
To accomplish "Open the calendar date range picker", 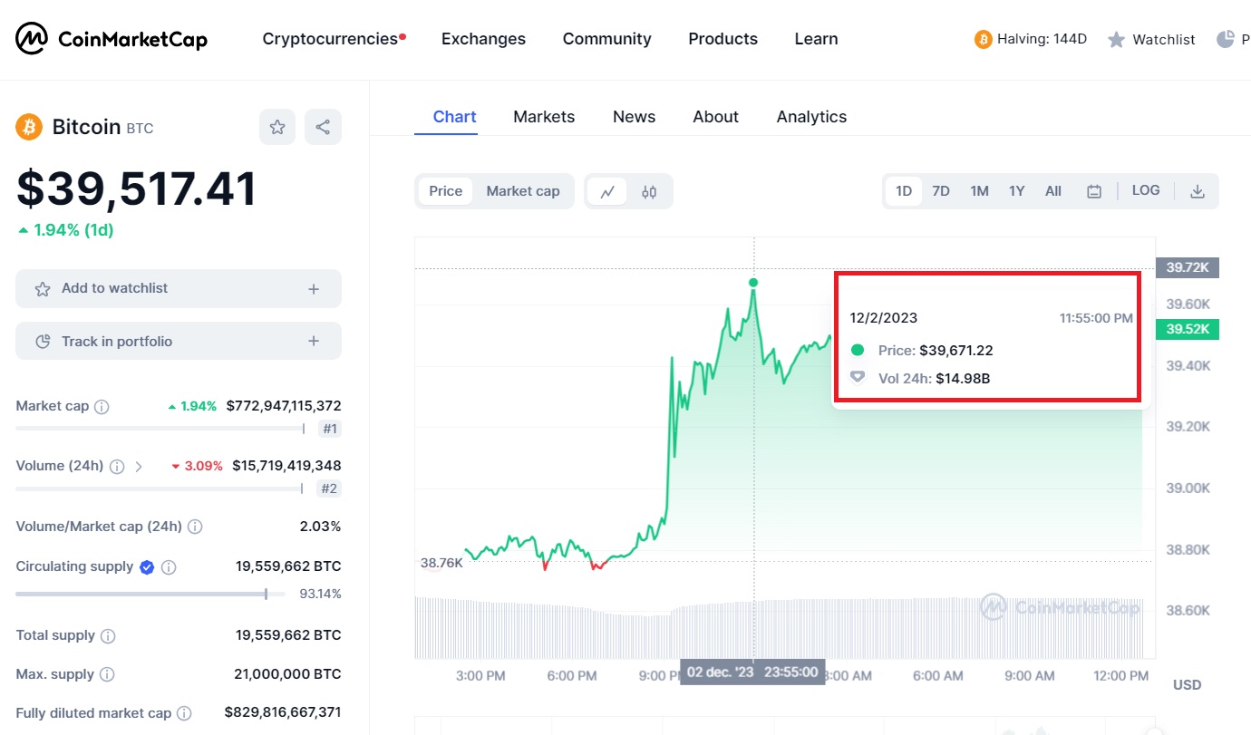I will click(x=1094, y=191).
